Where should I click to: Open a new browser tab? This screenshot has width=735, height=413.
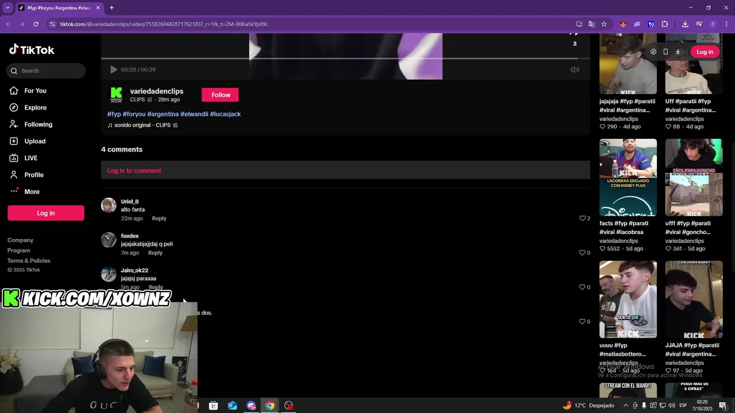click(x=111, y=8)
